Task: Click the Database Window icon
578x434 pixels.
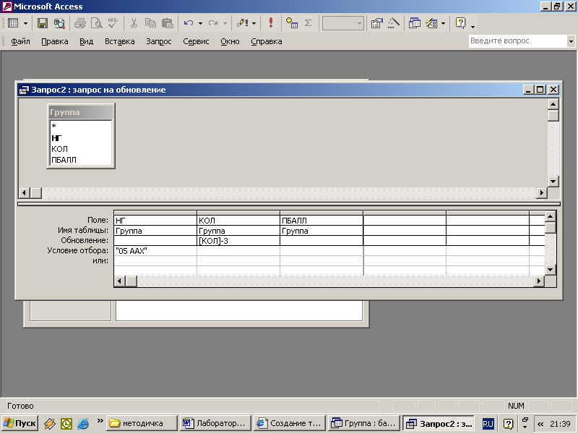Action: (x=414, y=23)
